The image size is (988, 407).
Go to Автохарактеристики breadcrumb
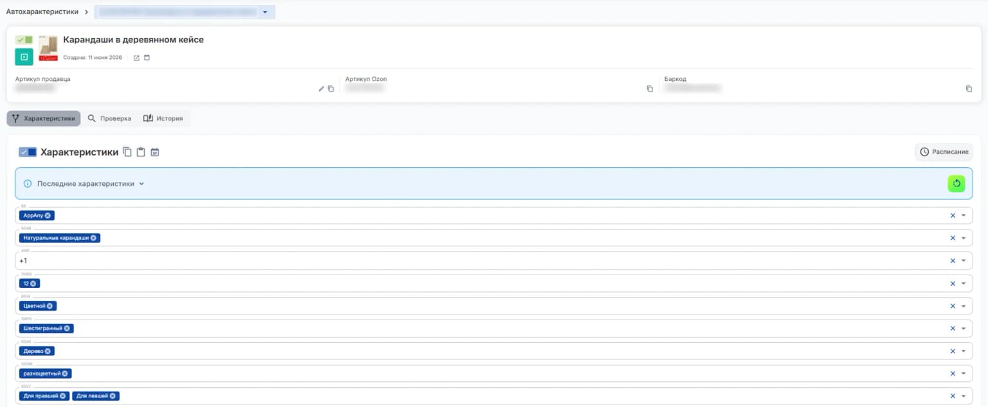42,12
